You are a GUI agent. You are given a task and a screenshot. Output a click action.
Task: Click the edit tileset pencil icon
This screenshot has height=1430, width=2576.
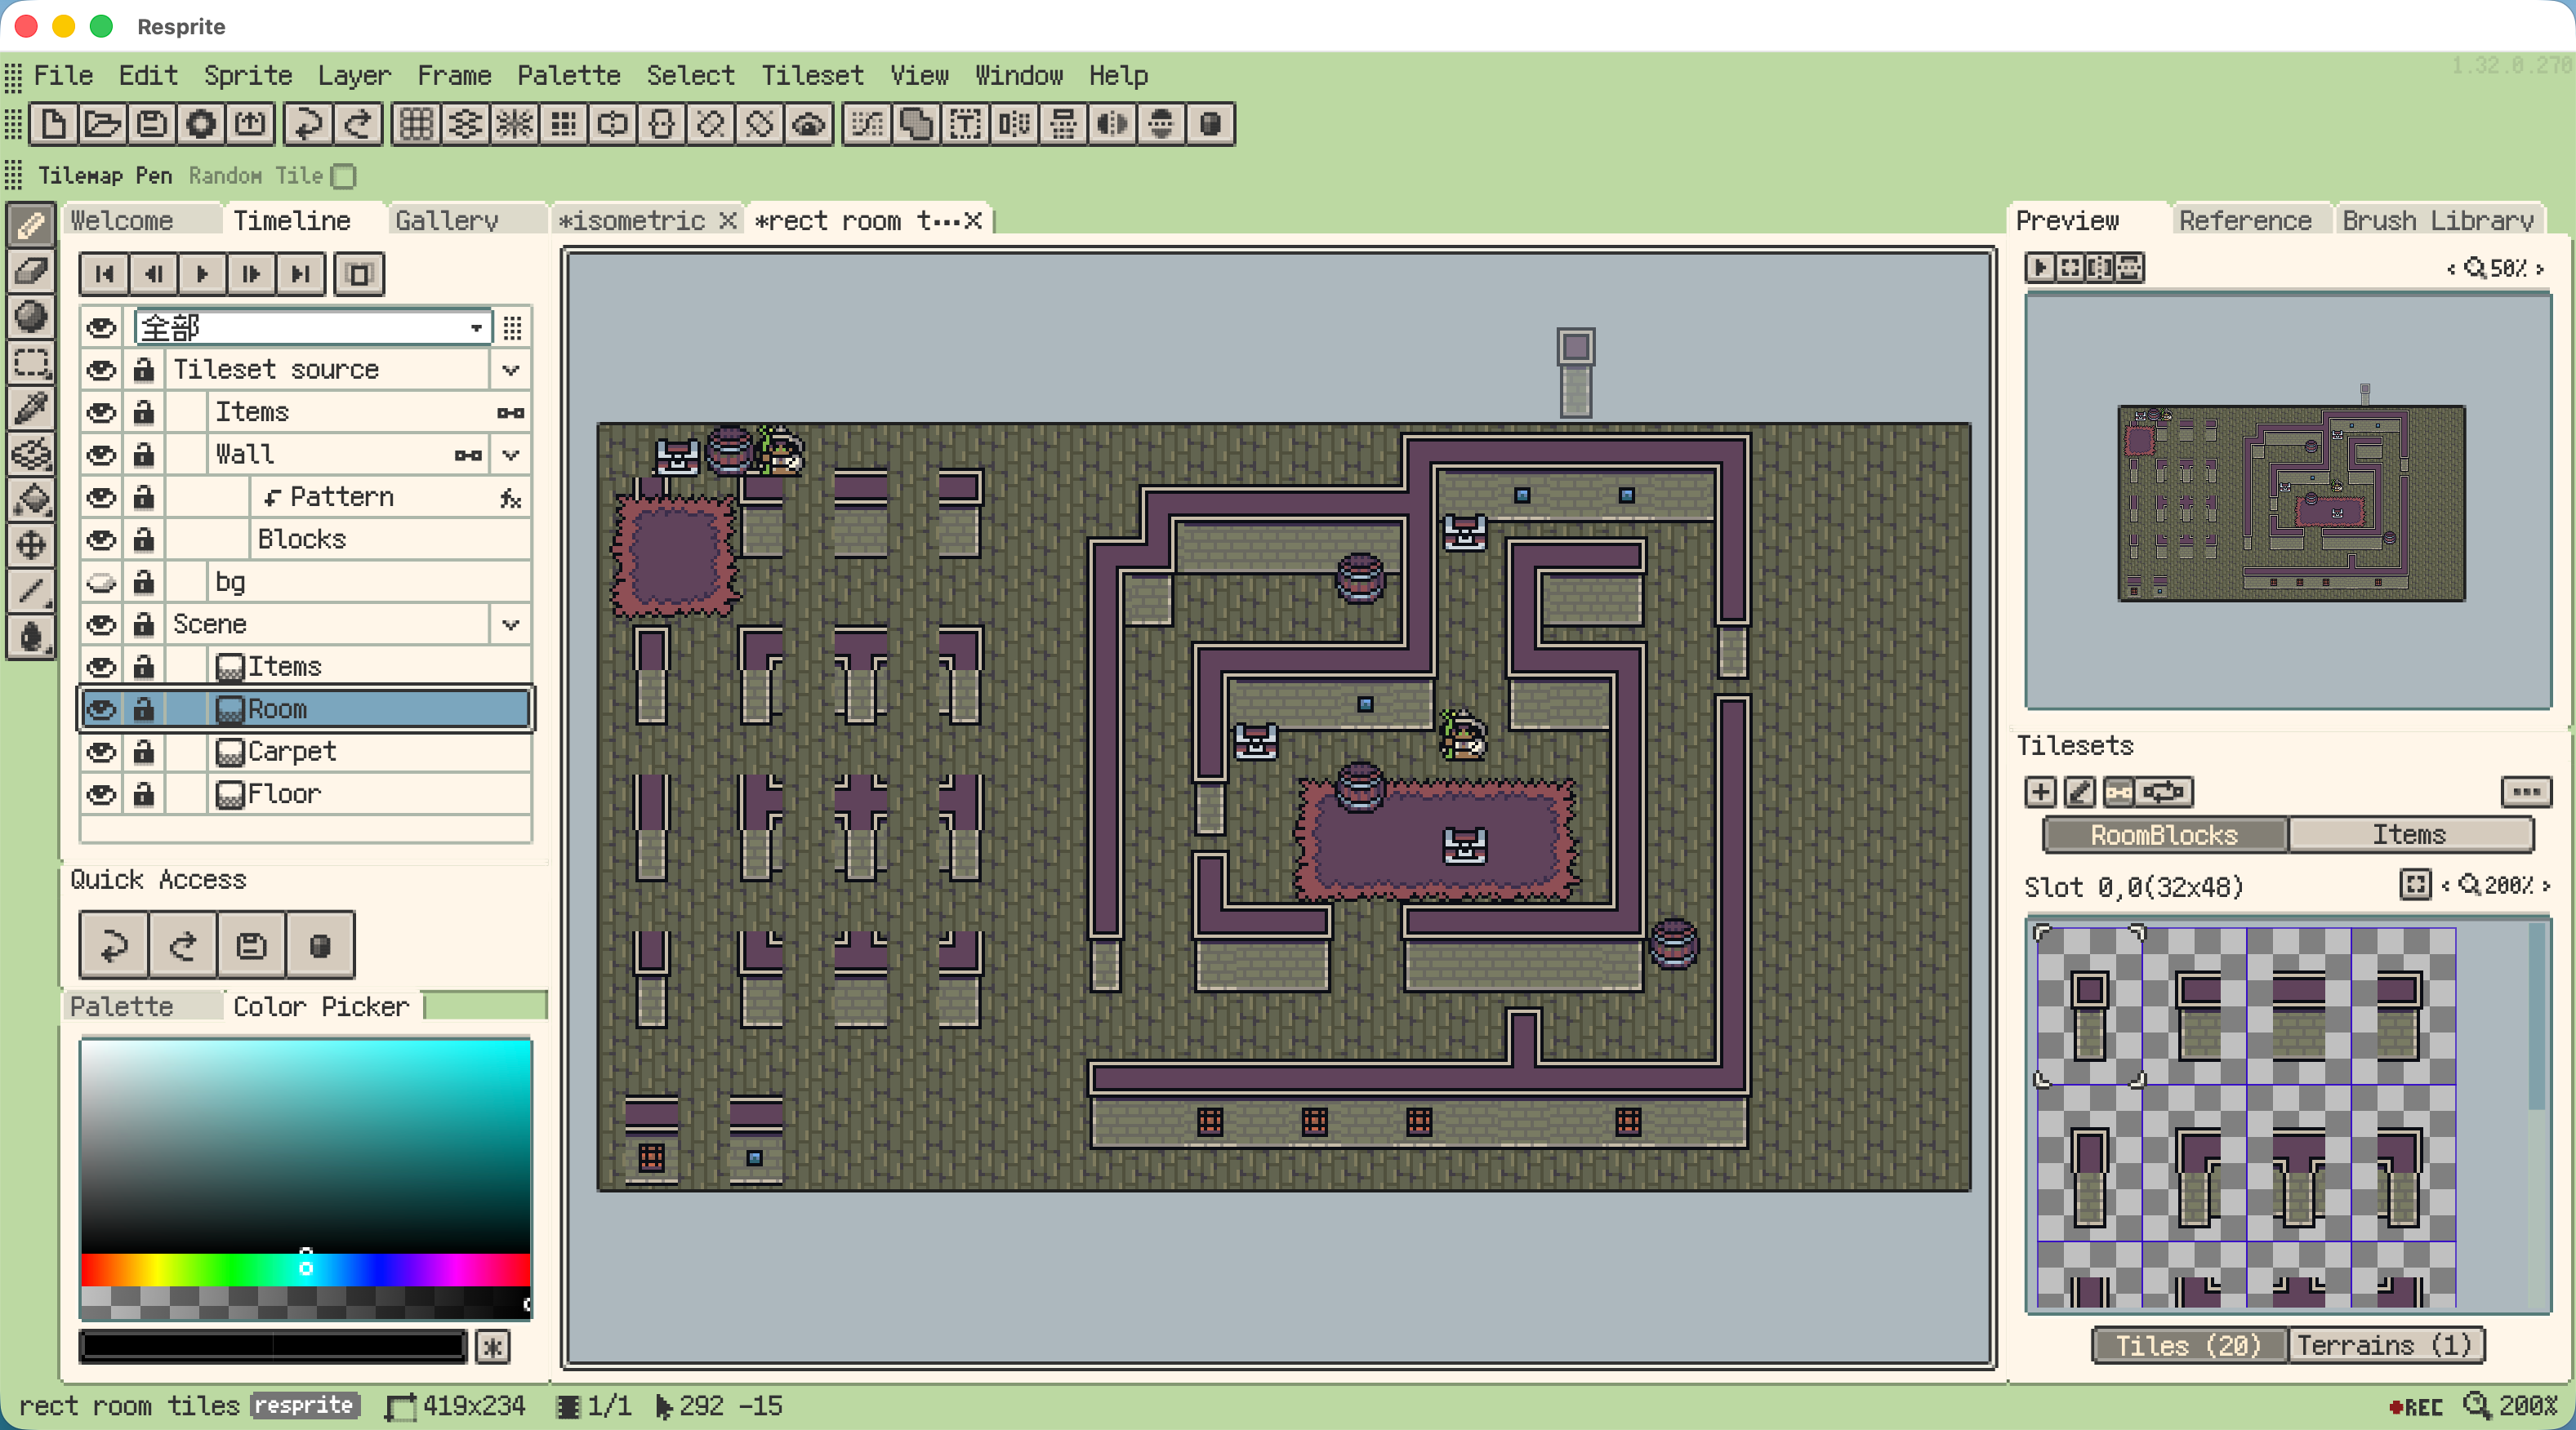tap(2079, 793)
